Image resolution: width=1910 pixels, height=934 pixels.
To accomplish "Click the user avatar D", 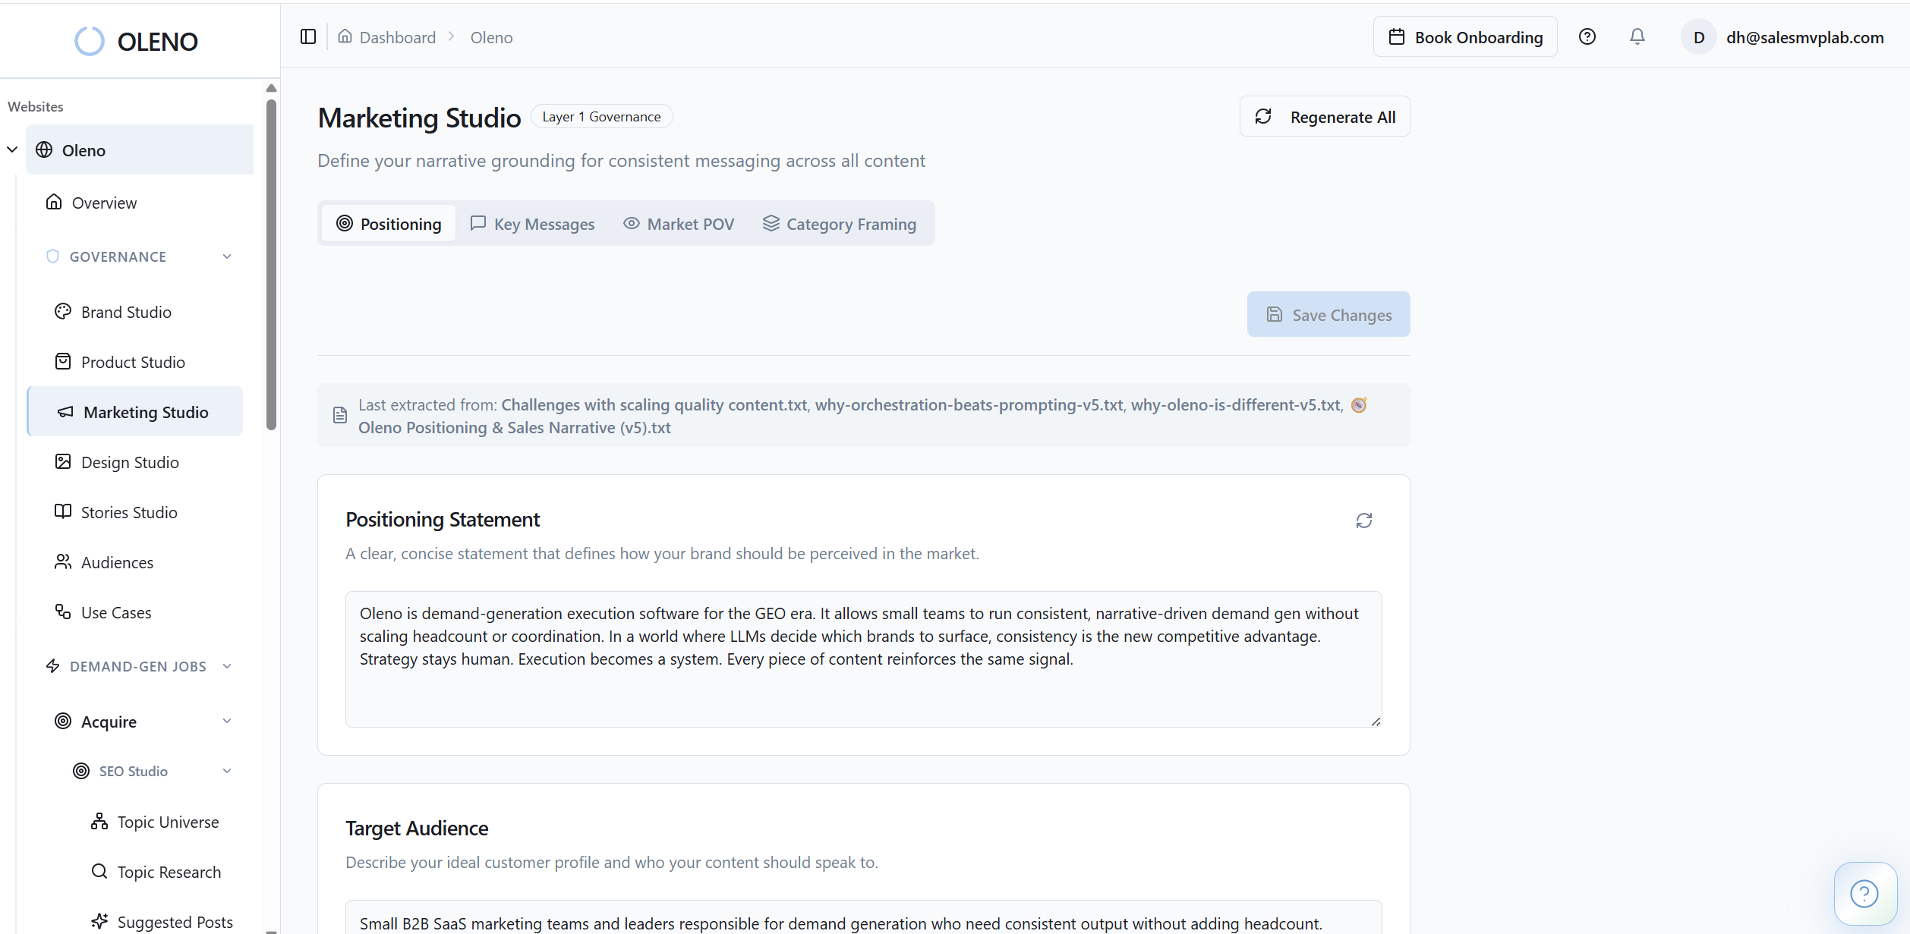I will [1698, 38].
